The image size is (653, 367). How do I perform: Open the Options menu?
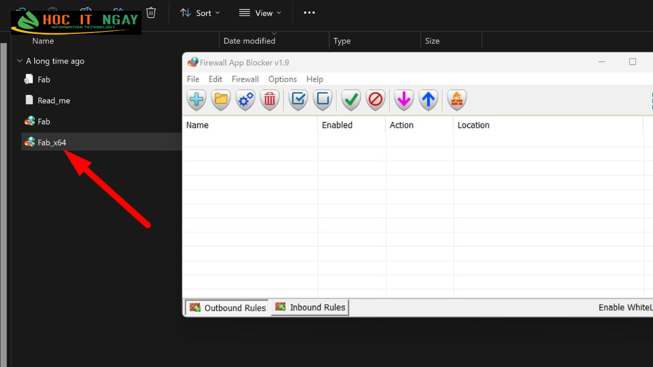(x=282, y=79)
